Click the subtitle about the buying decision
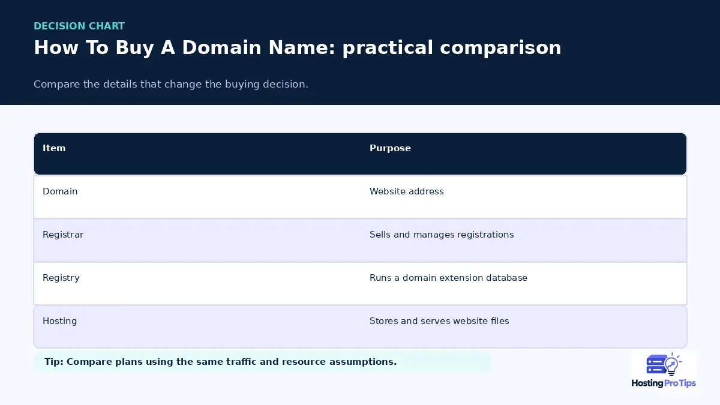The image size is (720, 405). (x=171, y=84)
